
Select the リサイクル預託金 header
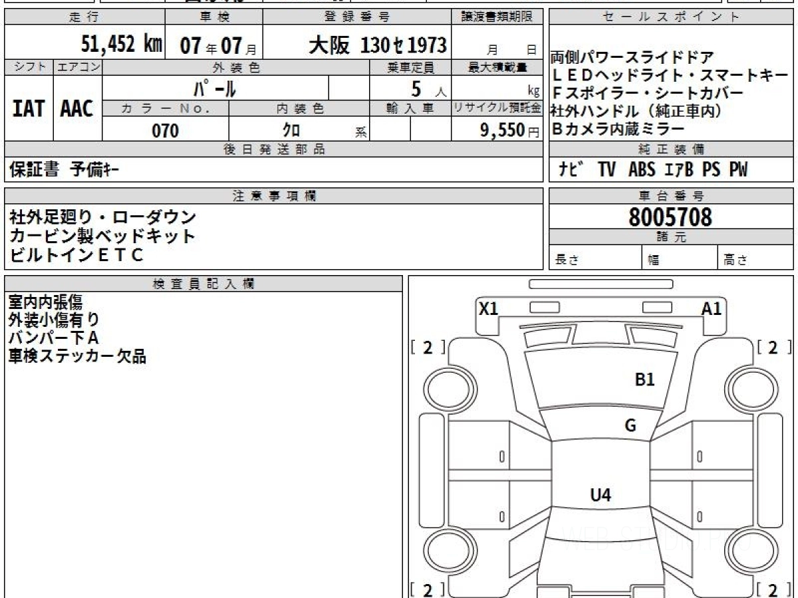pos(497,108)
